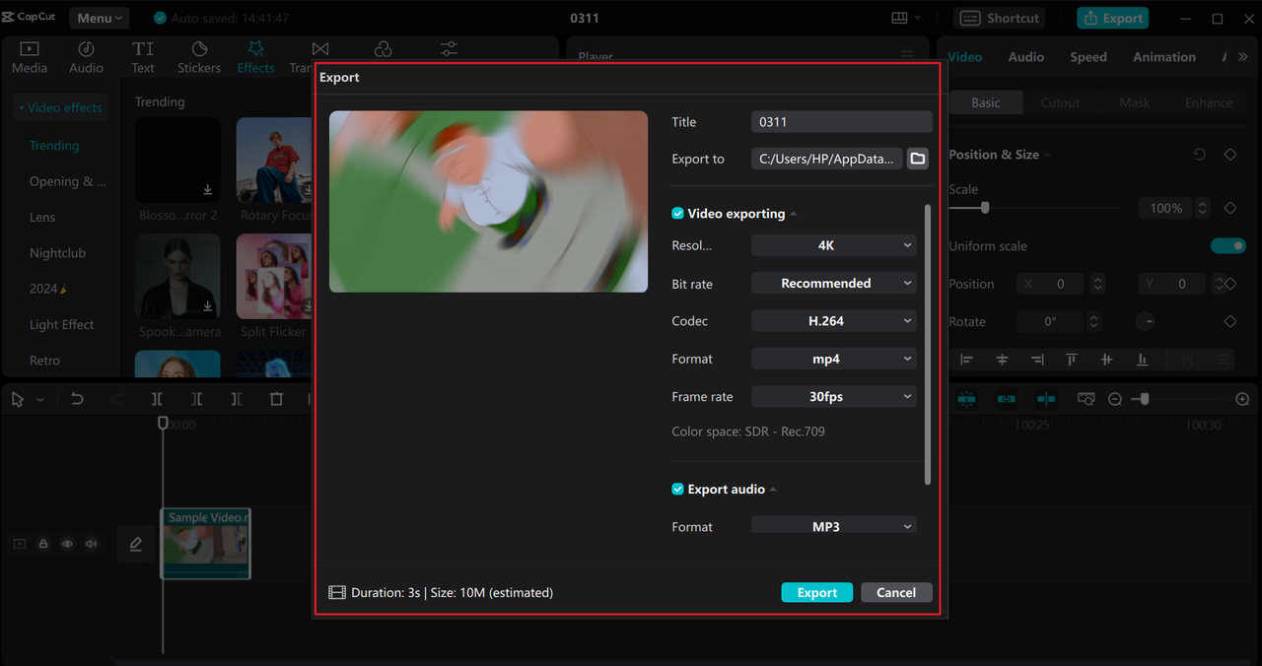Open the Stickers panel

coord(199,57)
